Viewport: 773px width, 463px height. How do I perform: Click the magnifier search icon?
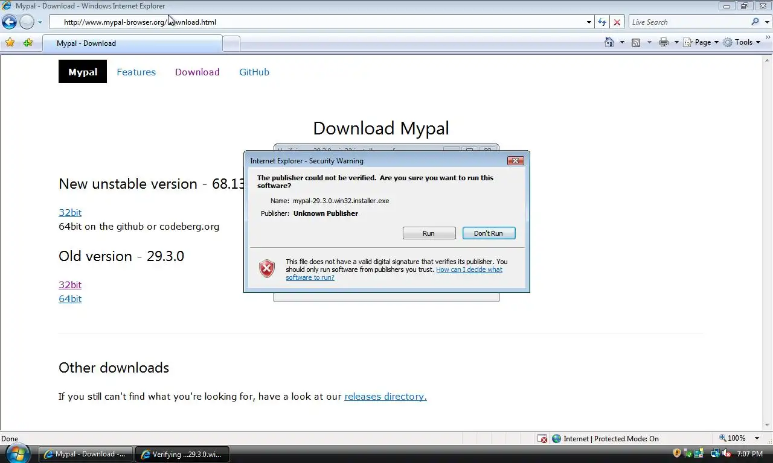point(755,22)
